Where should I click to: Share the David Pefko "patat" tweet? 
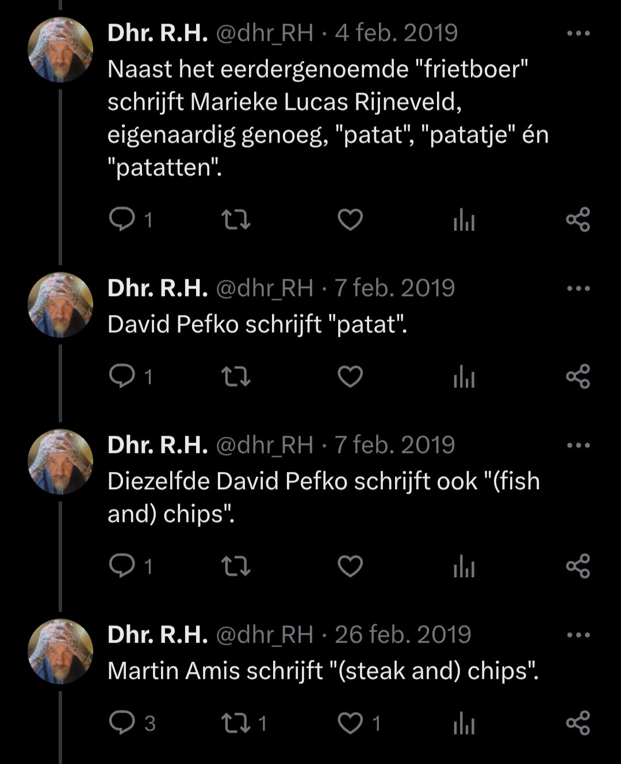coord(578,376)
